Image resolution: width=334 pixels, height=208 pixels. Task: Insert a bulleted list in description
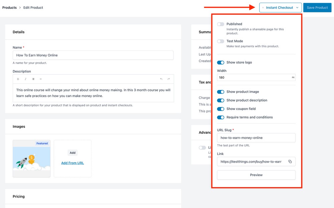pyautogui.click(x=33, y=79)
